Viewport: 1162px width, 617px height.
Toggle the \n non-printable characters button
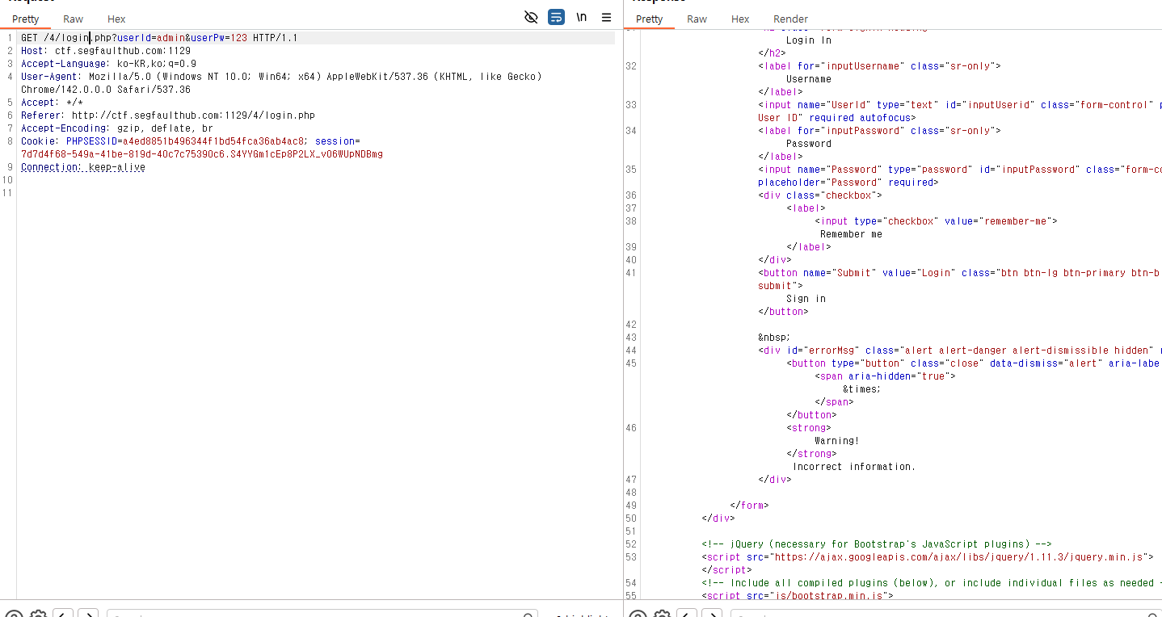pos(581,17)
